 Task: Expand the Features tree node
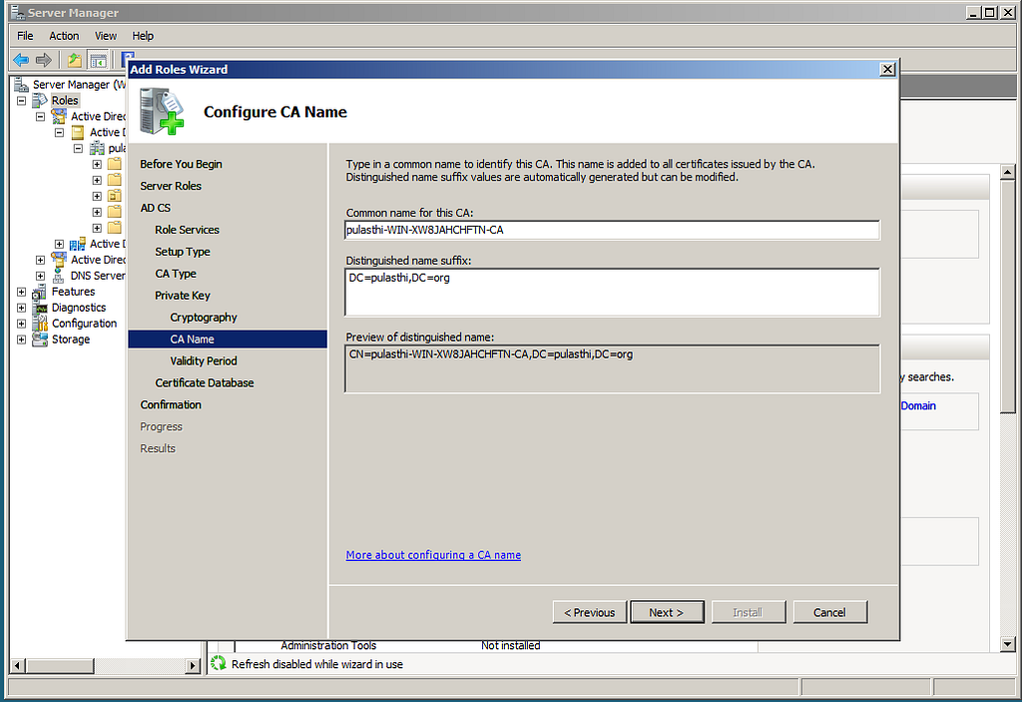(x=22, y=292)
